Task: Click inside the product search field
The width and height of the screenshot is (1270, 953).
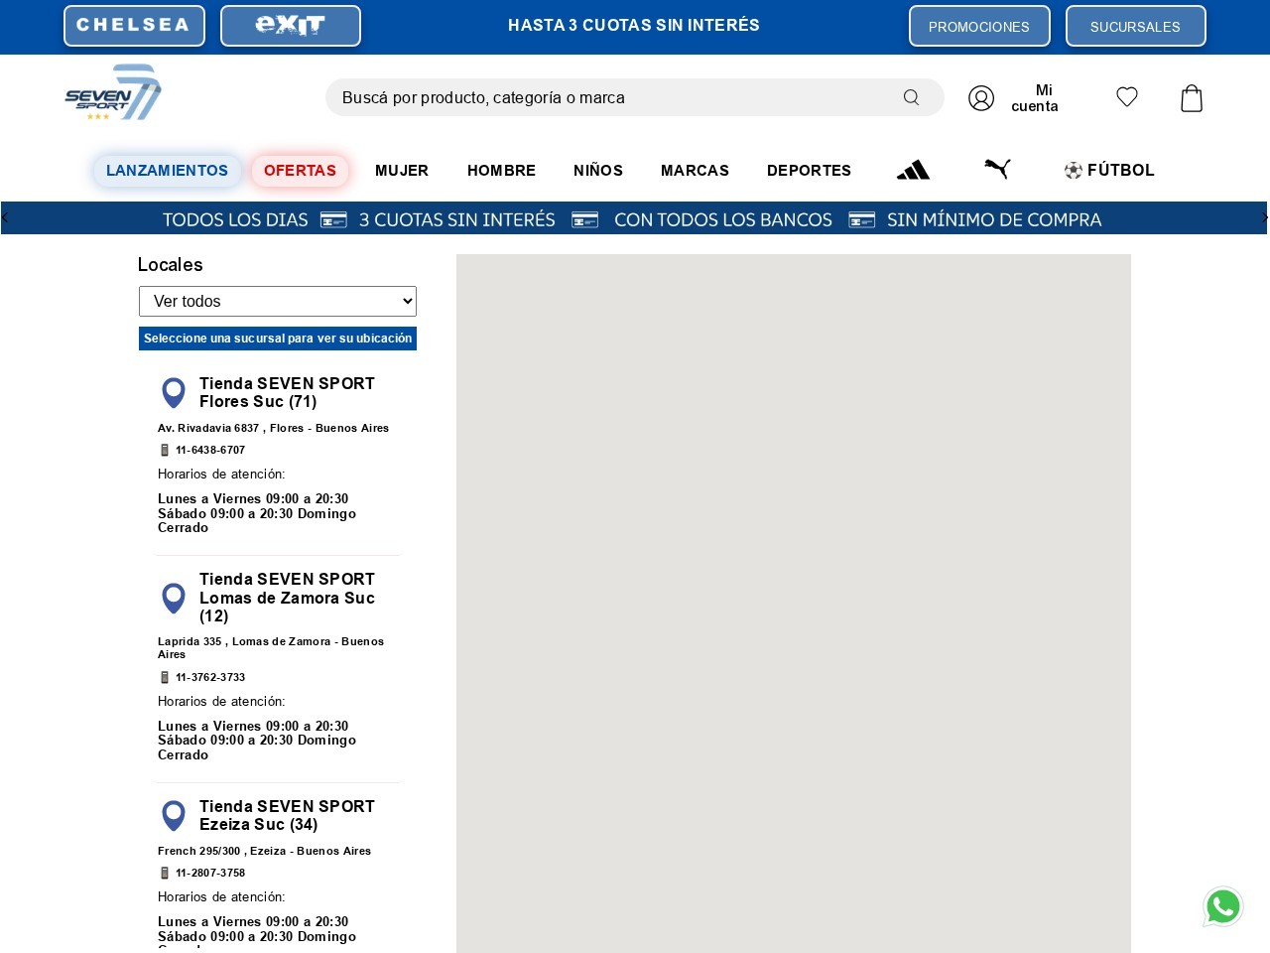Action: click(595, 97)
